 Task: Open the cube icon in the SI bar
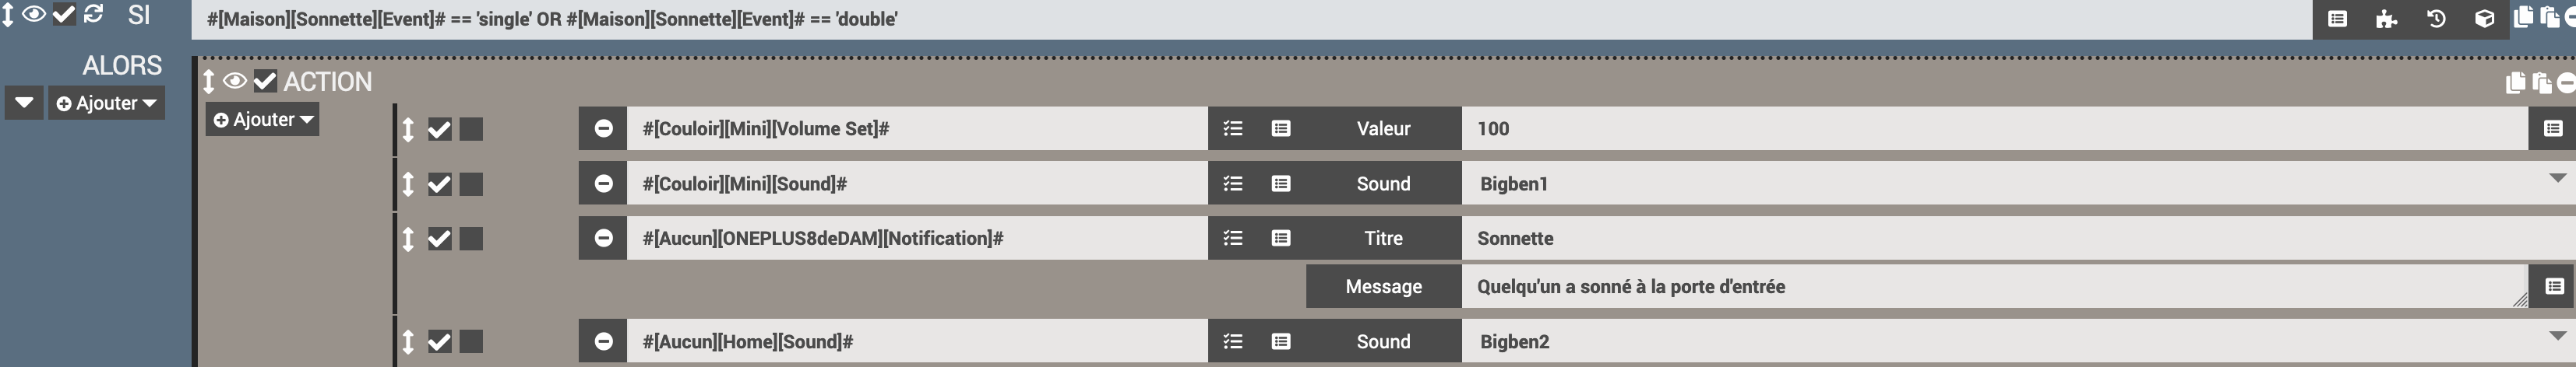click(2485, 19)
